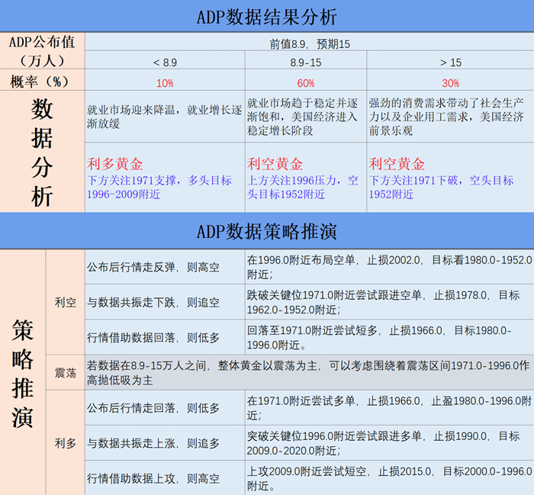
Task: Click the '强劲的消费需求' analysis cell
Action: 450,117
